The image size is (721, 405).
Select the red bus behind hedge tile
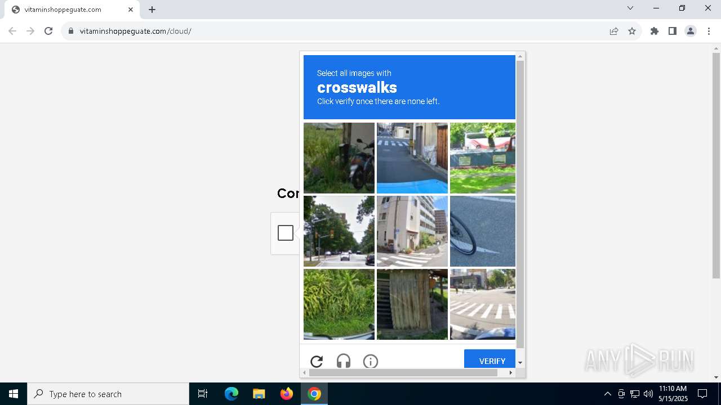pyautogui.click(x=483, y=158)
